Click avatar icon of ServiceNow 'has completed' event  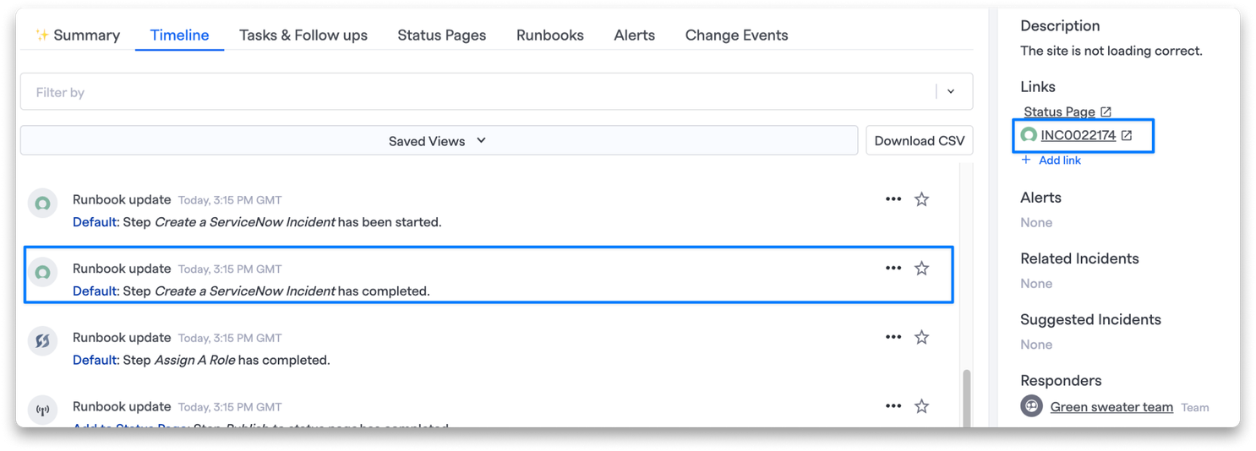click(x=42, y=272)
